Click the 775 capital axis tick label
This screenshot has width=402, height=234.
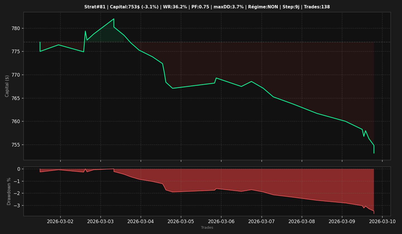tap(16, 52)
